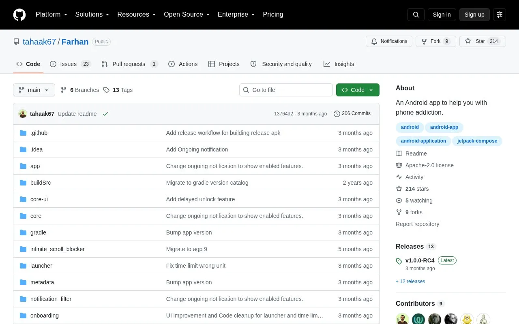Open the .idea folder icon
This screenshot has height=324, width=519.
coord(23,149)
